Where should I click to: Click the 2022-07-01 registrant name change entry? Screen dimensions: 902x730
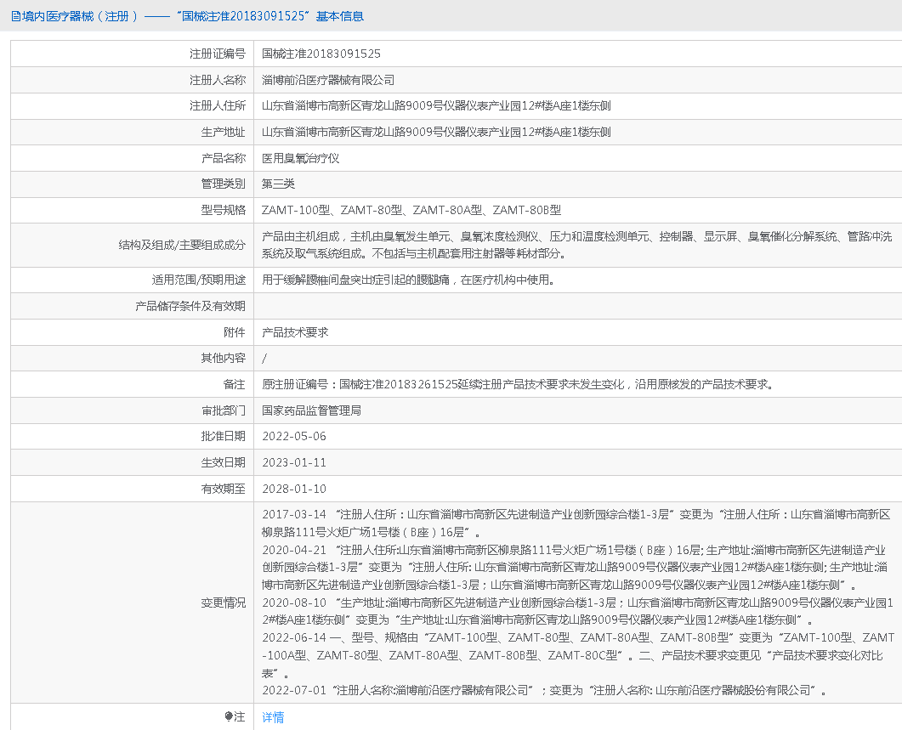pyautogui.click(x=544, y=690)
